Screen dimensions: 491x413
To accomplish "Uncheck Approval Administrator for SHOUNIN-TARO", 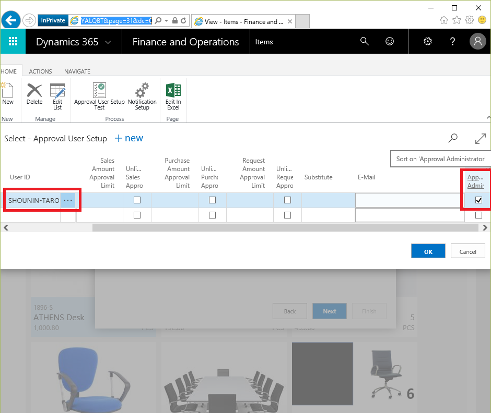I will pos(478,200).
